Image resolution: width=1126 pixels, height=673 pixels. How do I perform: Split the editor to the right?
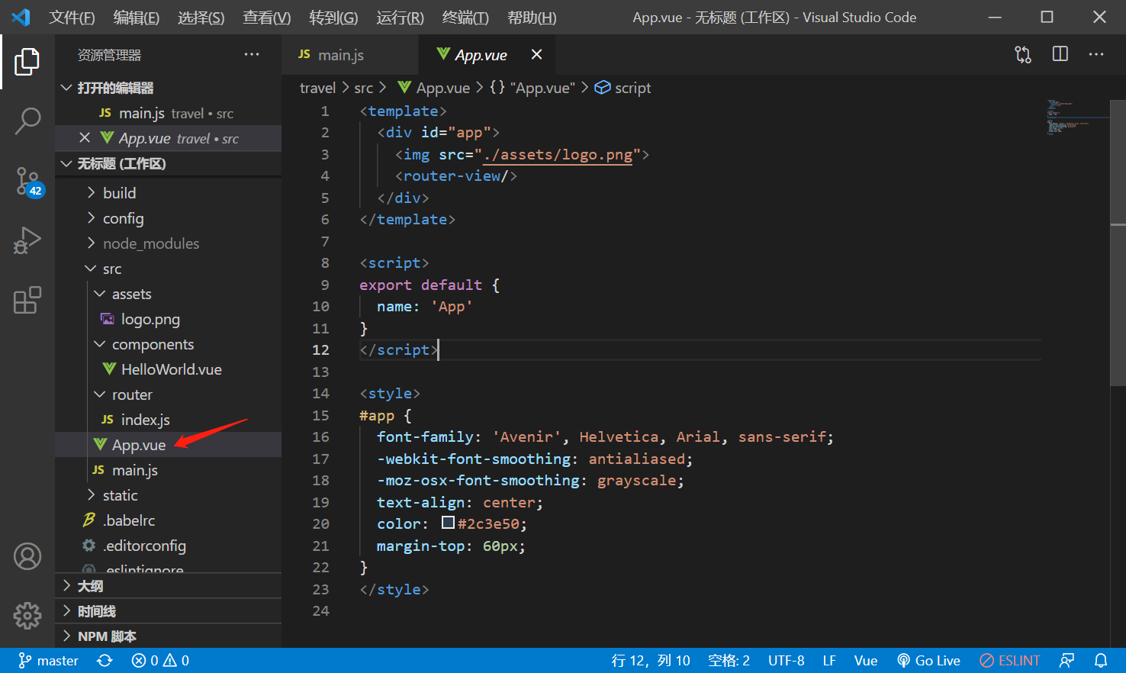pyautogui.click(x=1060, y=54)
